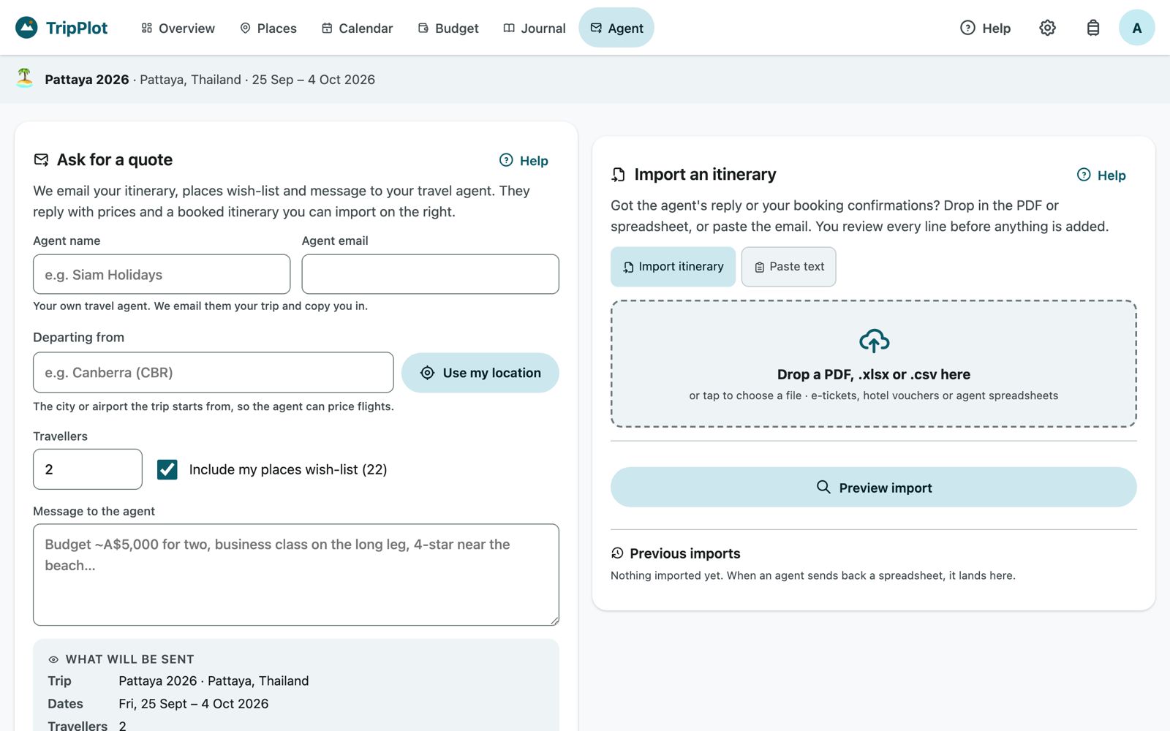Click the TripPlot mountain logo icon
1170x731 pixels.
click(x=26, y=28)
